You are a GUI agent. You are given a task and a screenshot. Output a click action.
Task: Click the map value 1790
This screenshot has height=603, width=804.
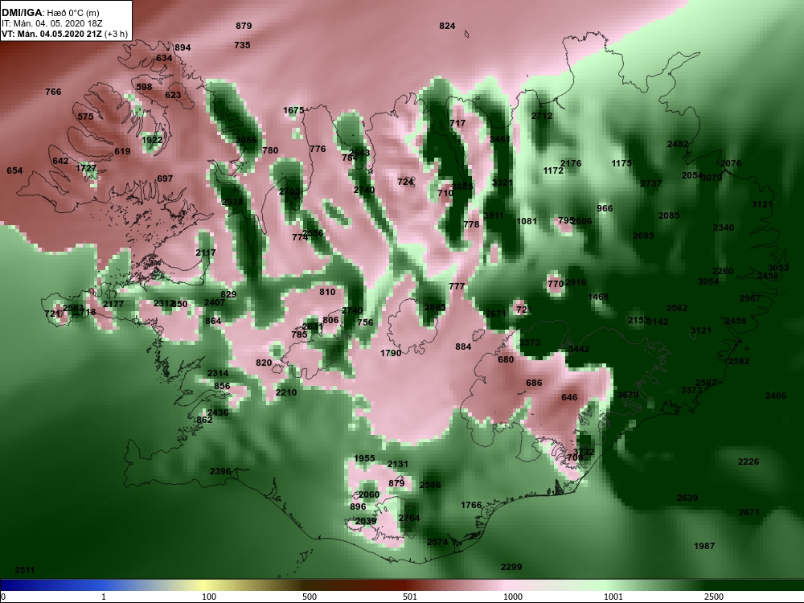(391, 353)
